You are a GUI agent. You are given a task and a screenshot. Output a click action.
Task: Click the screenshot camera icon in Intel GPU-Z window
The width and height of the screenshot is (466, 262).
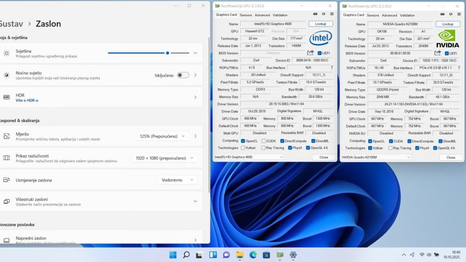tap(315, 15)
